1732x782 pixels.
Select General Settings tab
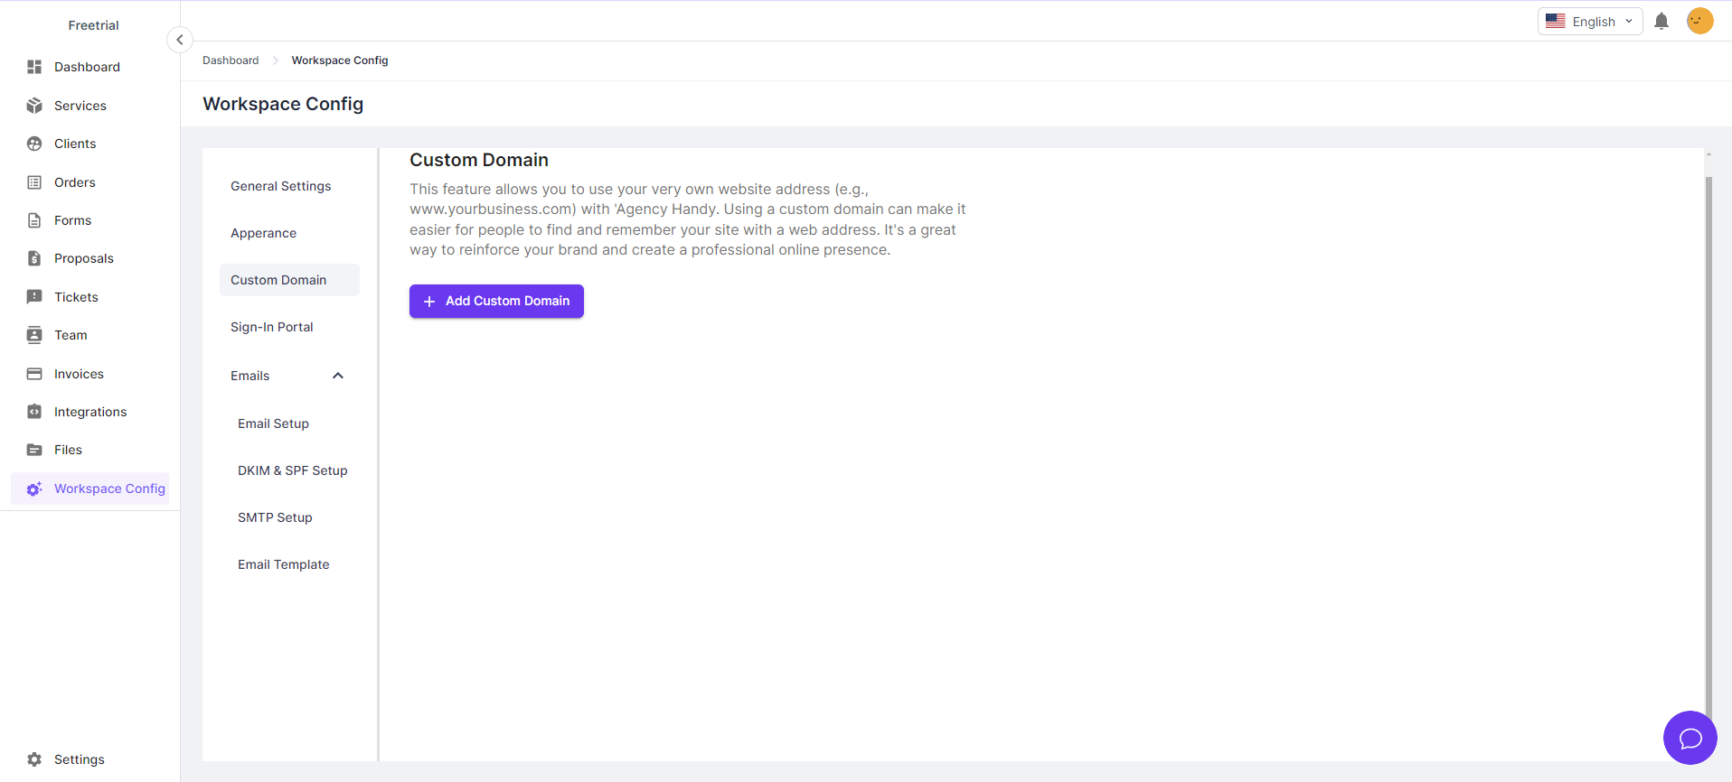[x=280, y=186]
